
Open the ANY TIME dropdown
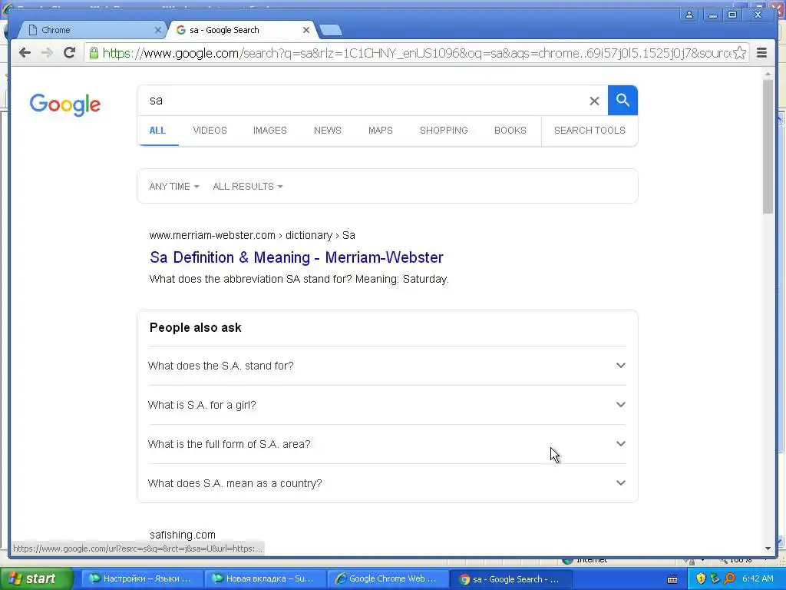(174, 187)
